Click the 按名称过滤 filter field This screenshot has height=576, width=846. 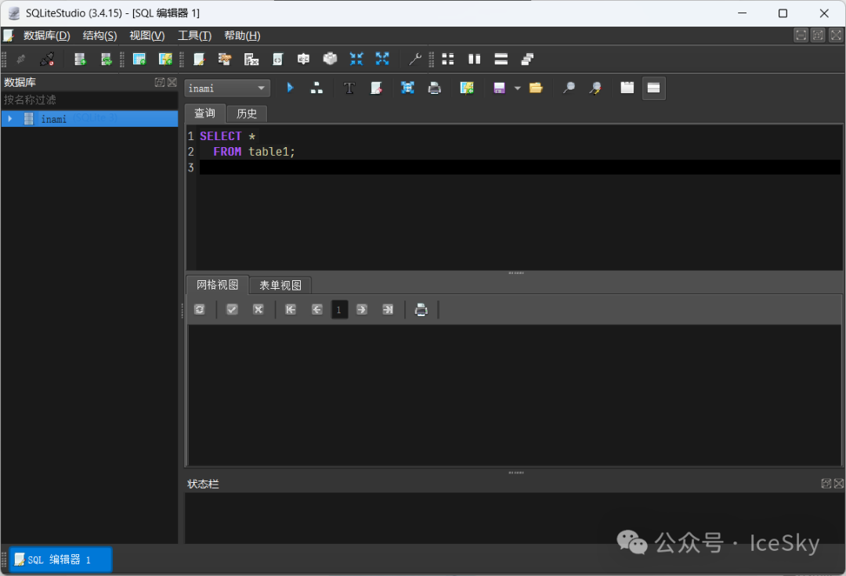tap(89, 100)
